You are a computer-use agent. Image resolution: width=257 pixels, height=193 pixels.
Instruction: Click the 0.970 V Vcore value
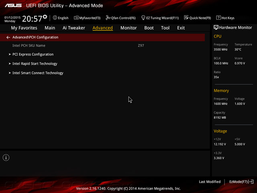[x=240, y=63]
